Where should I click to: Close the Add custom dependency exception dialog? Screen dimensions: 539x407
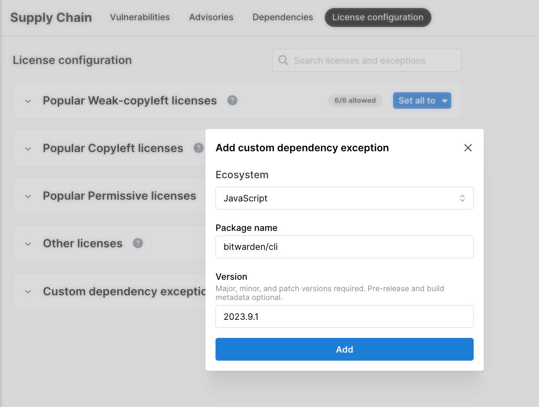[x=468, y=148]
